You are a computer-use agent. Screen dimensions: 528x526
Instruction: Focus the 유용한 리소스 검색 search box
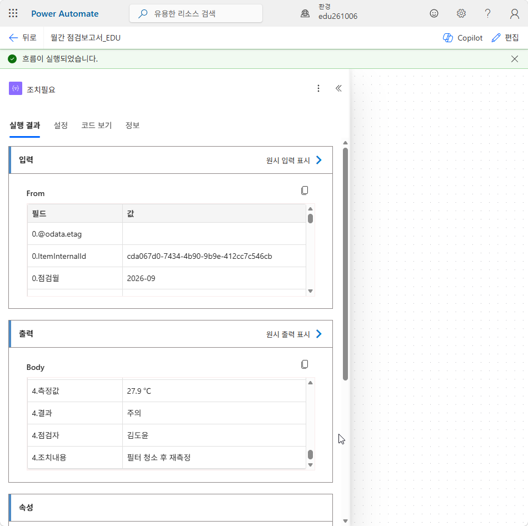[x=196, y=13]
